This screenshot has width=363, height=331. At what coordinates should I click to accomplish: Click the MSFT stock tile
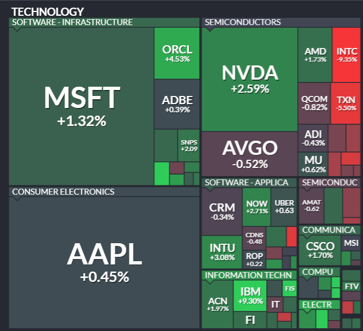tap(81, 106)
